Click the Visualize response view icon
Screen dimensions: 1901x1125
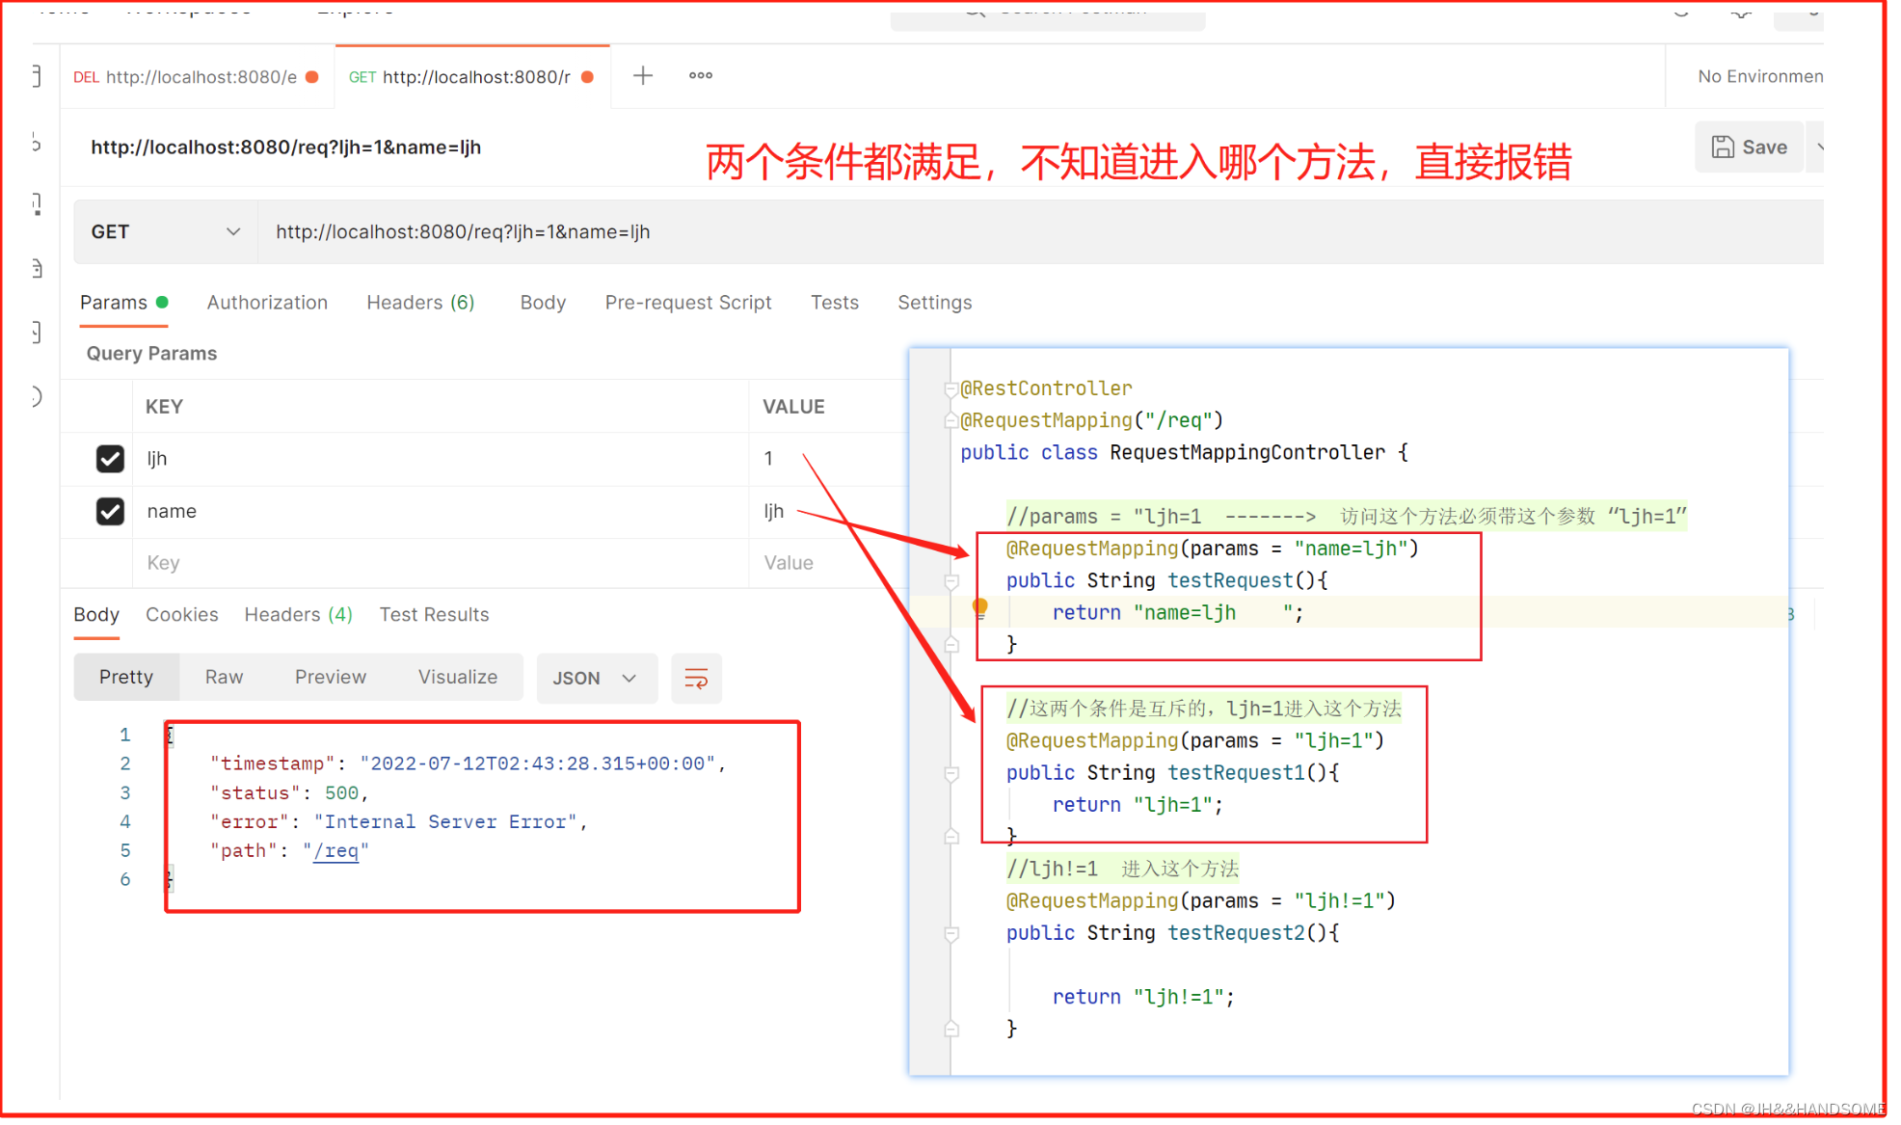[454, 677]
